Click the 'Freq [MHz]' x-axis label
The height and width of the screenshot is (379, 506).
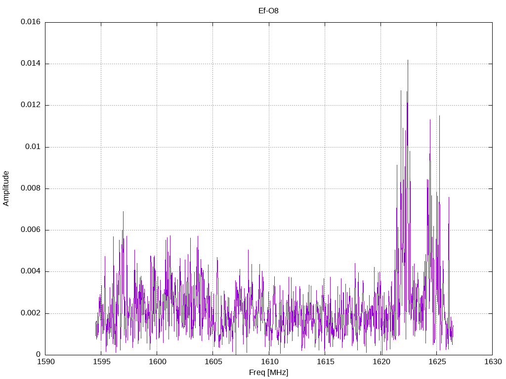click(x=268, y=373)
